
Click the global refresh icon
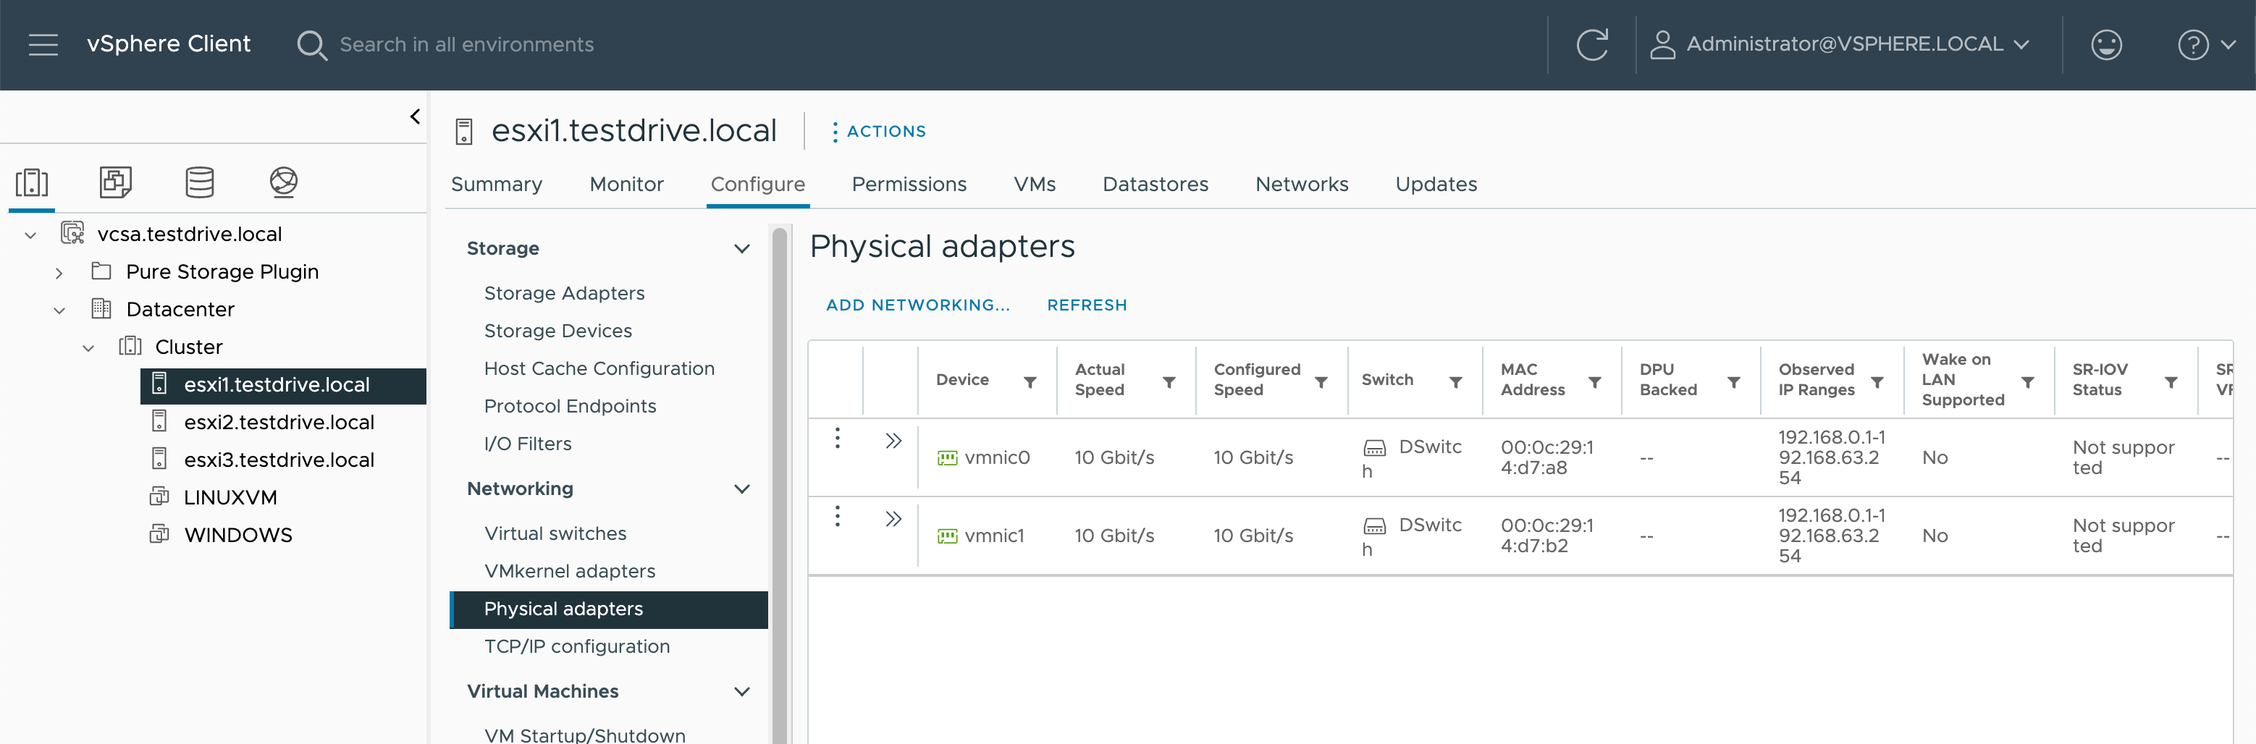(1591, 45)
